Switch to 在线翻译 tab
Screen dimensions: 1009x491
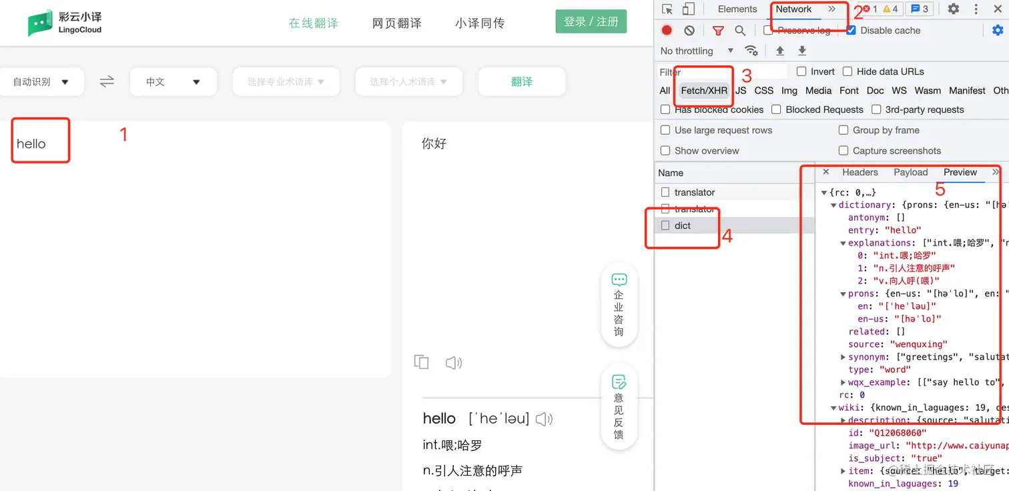point(314,23)
